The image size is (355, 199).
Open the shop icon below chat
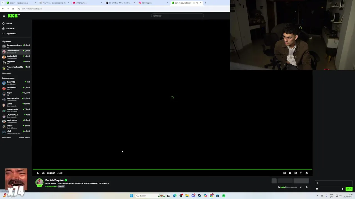click(x=317, y=189)
